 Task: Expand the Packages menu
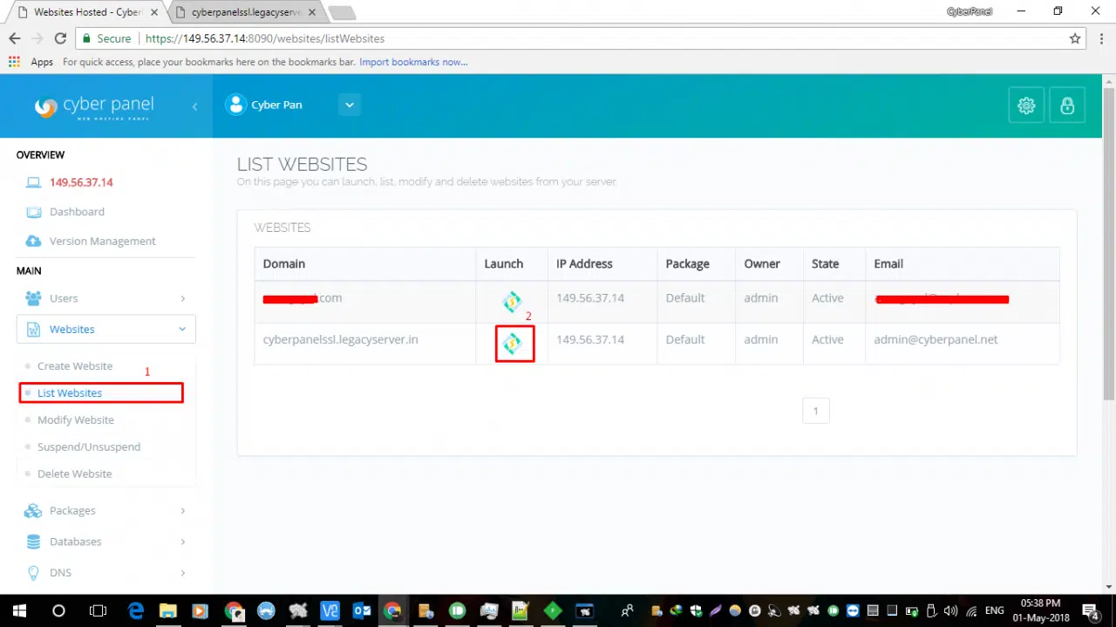pyautogui.click(x=106, y=511)
